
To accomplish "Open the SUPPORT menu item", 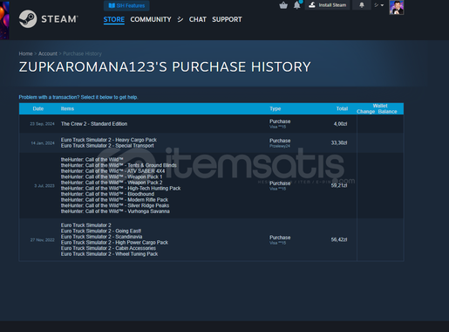I will click(227, 19).
